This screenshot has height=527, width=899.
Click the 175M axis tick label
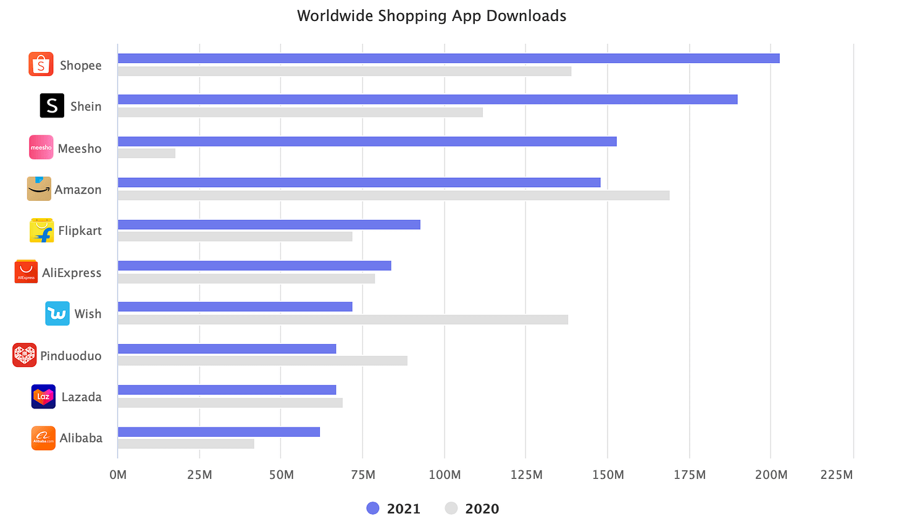coord(690,474)
